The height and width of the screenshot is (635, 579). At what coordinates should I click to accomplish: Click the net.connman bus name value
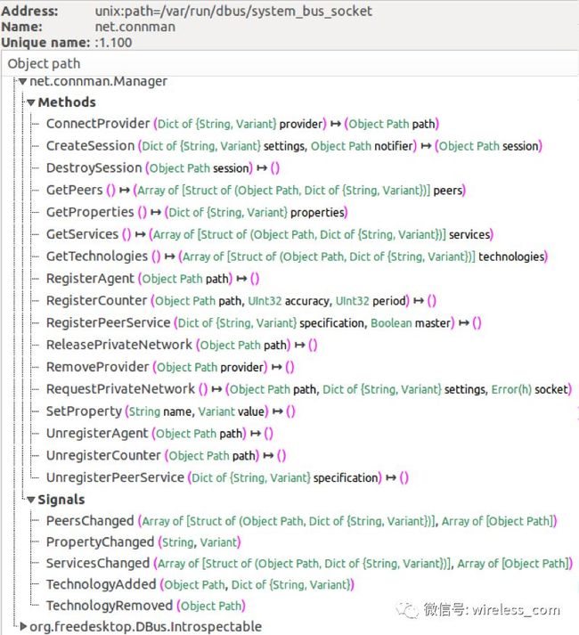135,27
